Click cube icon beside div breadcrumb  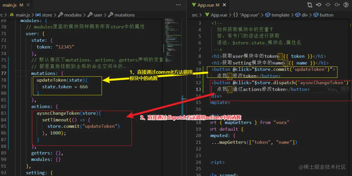tap(298, 15)
